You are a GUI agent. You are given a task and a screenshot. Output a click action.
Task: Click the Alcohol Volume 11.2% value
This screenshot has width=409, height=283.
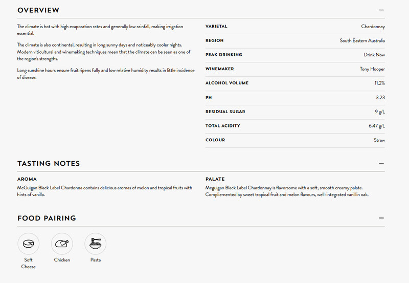[379, 83]
